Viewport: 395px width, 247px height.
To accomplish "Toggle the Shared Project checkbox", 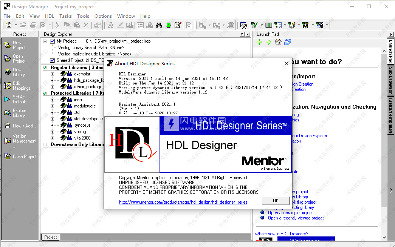I will [53, 60].
